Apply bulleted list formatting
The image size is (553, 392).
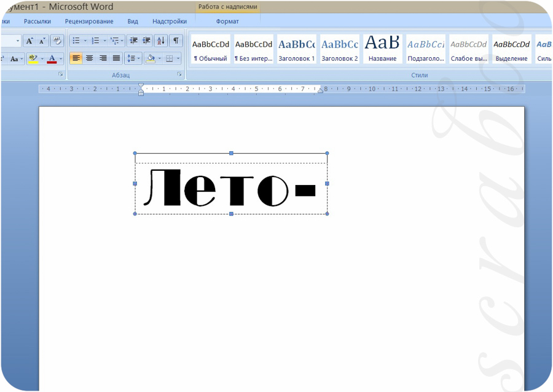pyautogui.click(x=76, y=41)
